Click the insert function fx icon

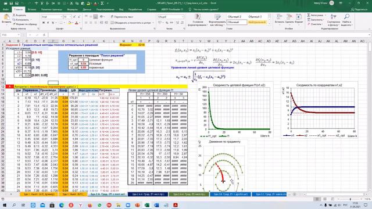tap(44, 35)
